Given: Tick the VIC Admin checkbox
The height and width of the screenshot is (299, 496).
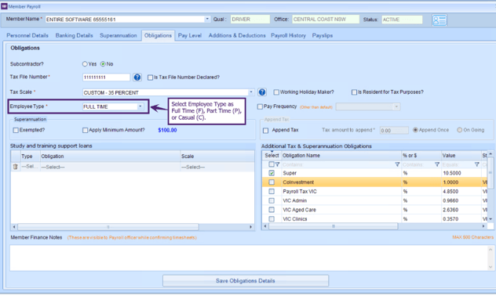Looking at the screenshot, I should 272,200.
